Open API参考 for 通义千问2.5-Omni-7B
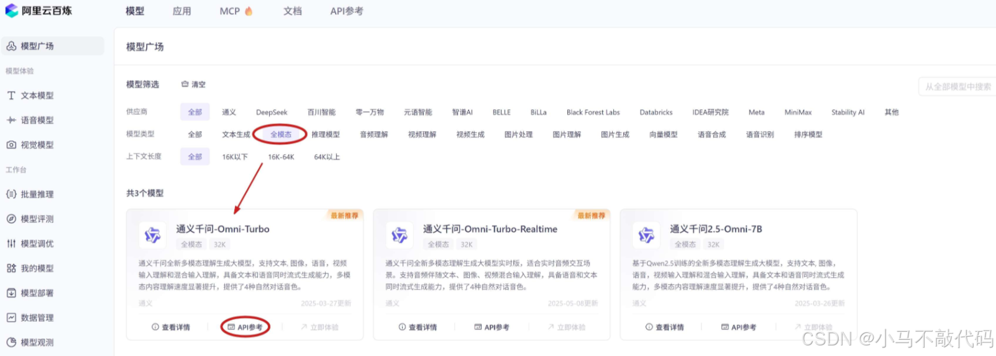The width and height of the screenshot is (996, 356). 738,327
